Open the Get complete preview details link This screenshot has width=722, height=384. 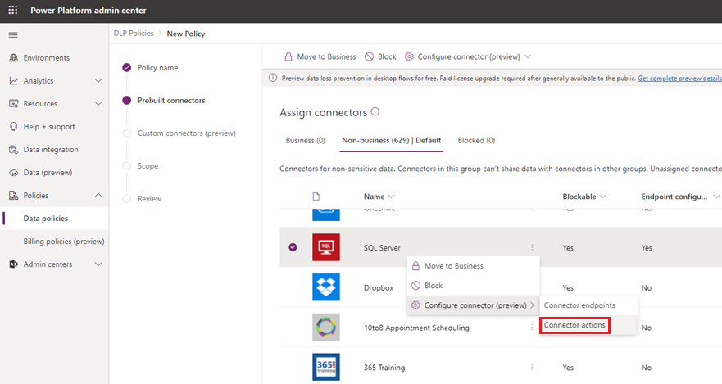tap(679, 79)
